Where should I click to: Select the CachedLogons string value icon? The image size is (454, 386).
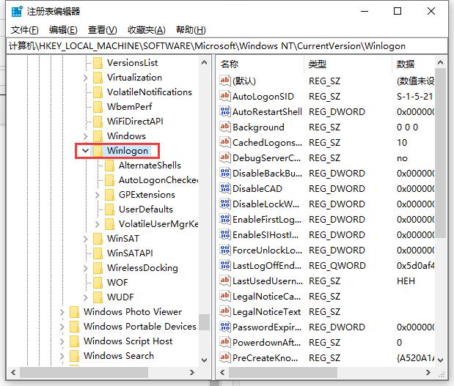pyautogui.click(x=225, y=142)
